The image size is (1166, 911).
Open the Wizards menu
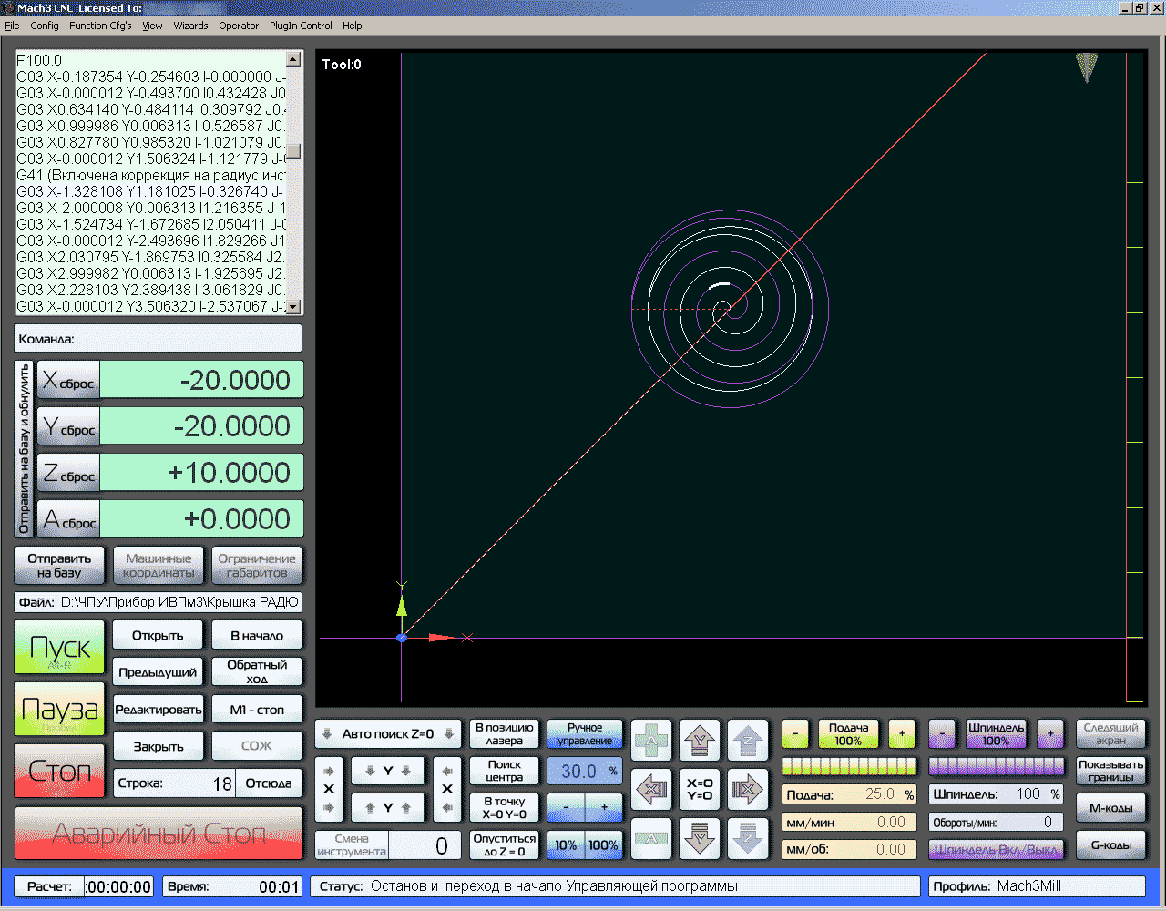point(190,26)
